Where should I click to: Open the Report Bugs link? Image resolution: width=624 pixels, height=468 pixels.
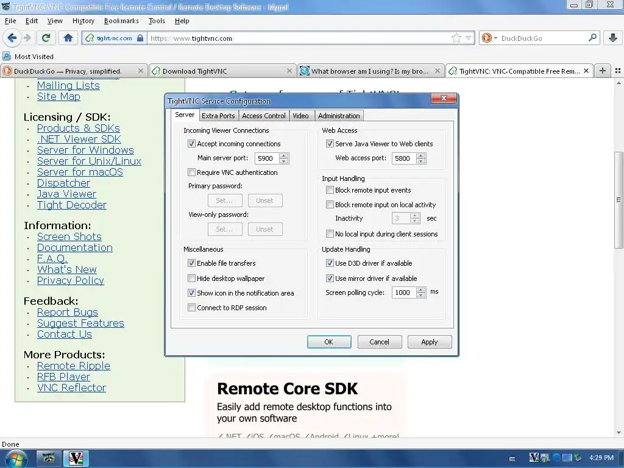point(67,313)
